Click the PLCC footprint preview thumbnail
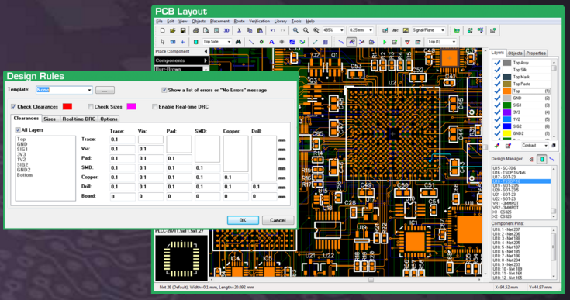The height and width of the screenshot is (300, 570). tap(181, 257)
